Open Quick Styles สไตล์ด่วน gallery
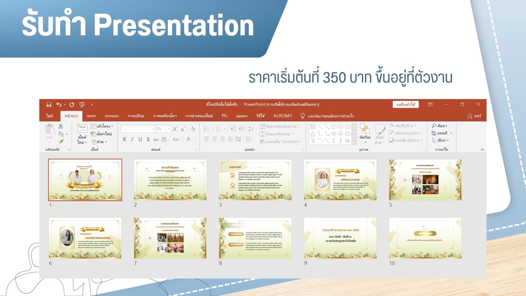The width and height of the screenshot is (526, 296). point(380,134)
